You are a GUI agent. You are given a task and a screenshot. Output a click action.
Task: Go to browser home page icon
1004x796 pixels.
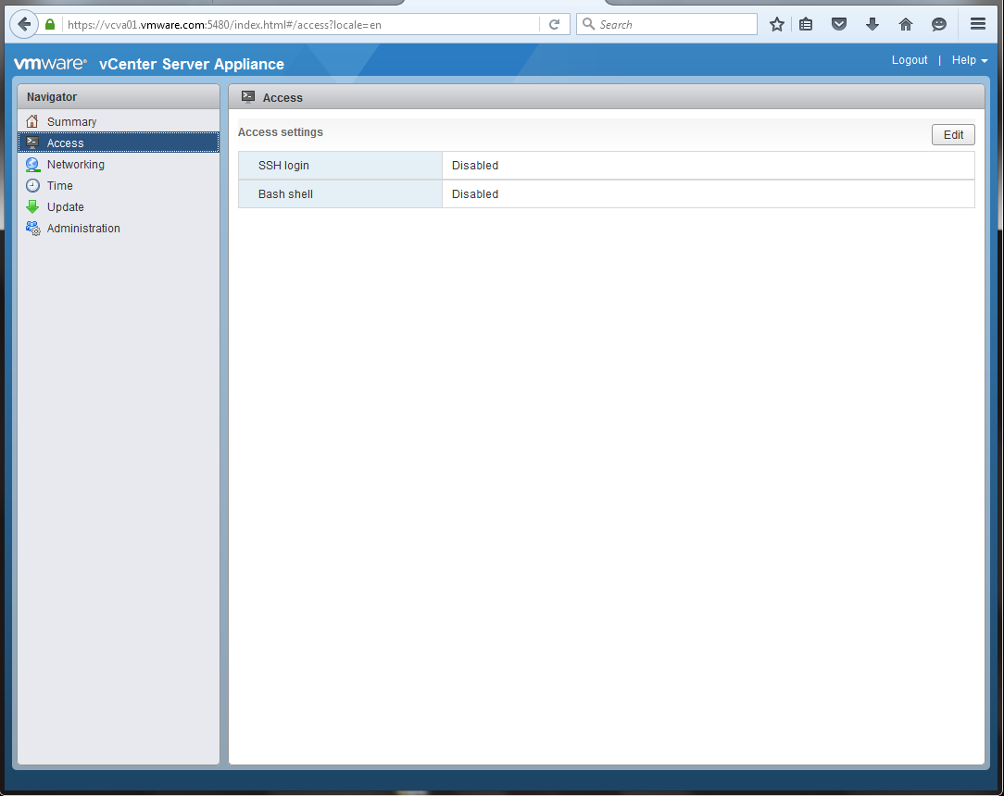[906, 24]
